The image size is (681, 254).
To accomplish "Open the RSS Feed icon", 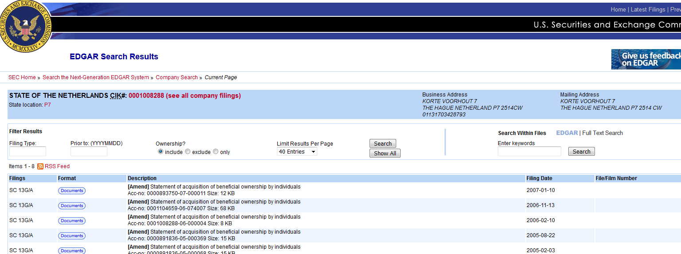I will click(x=40, y=166).
